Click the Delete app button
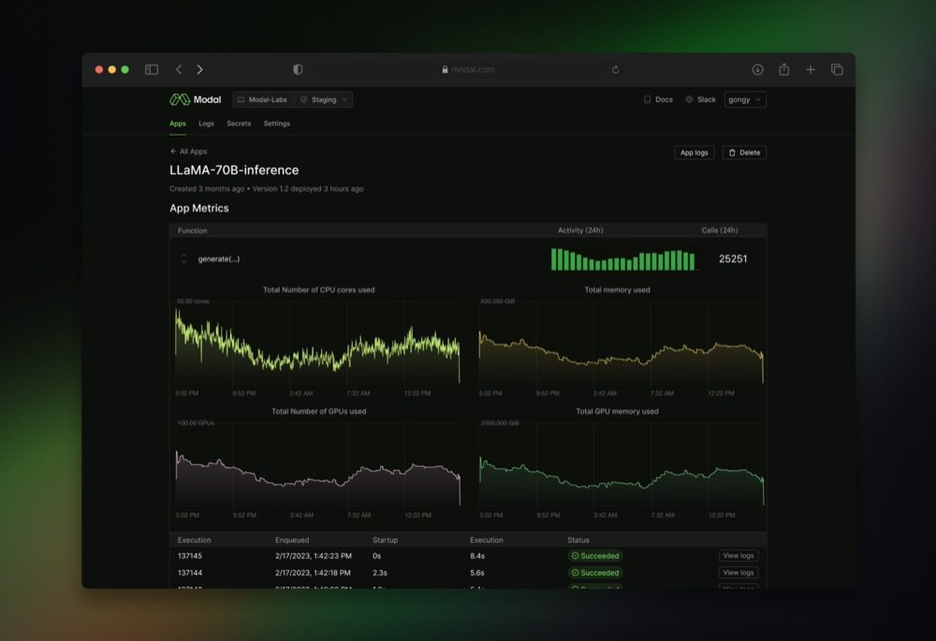 click(x=744, y=153)
